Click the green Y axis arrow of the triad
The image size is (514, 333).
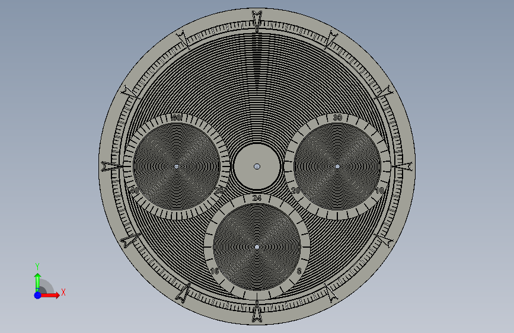[38, 281]
